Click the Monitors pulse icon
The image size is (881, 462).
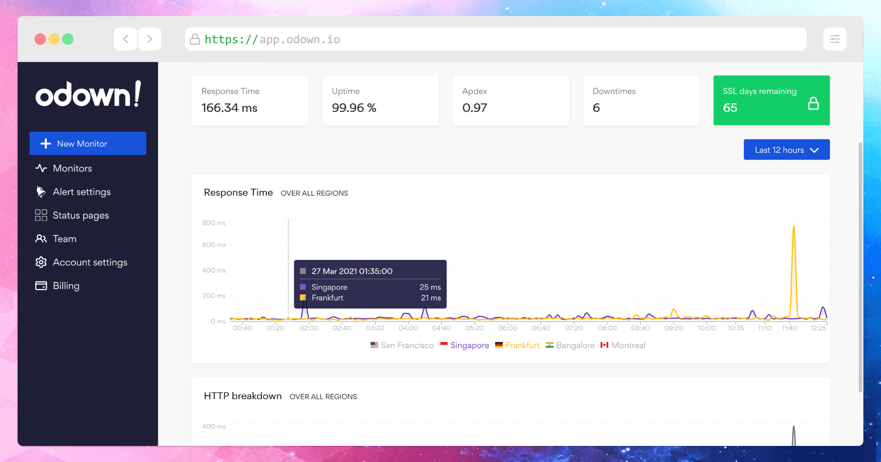click(41, 168)
